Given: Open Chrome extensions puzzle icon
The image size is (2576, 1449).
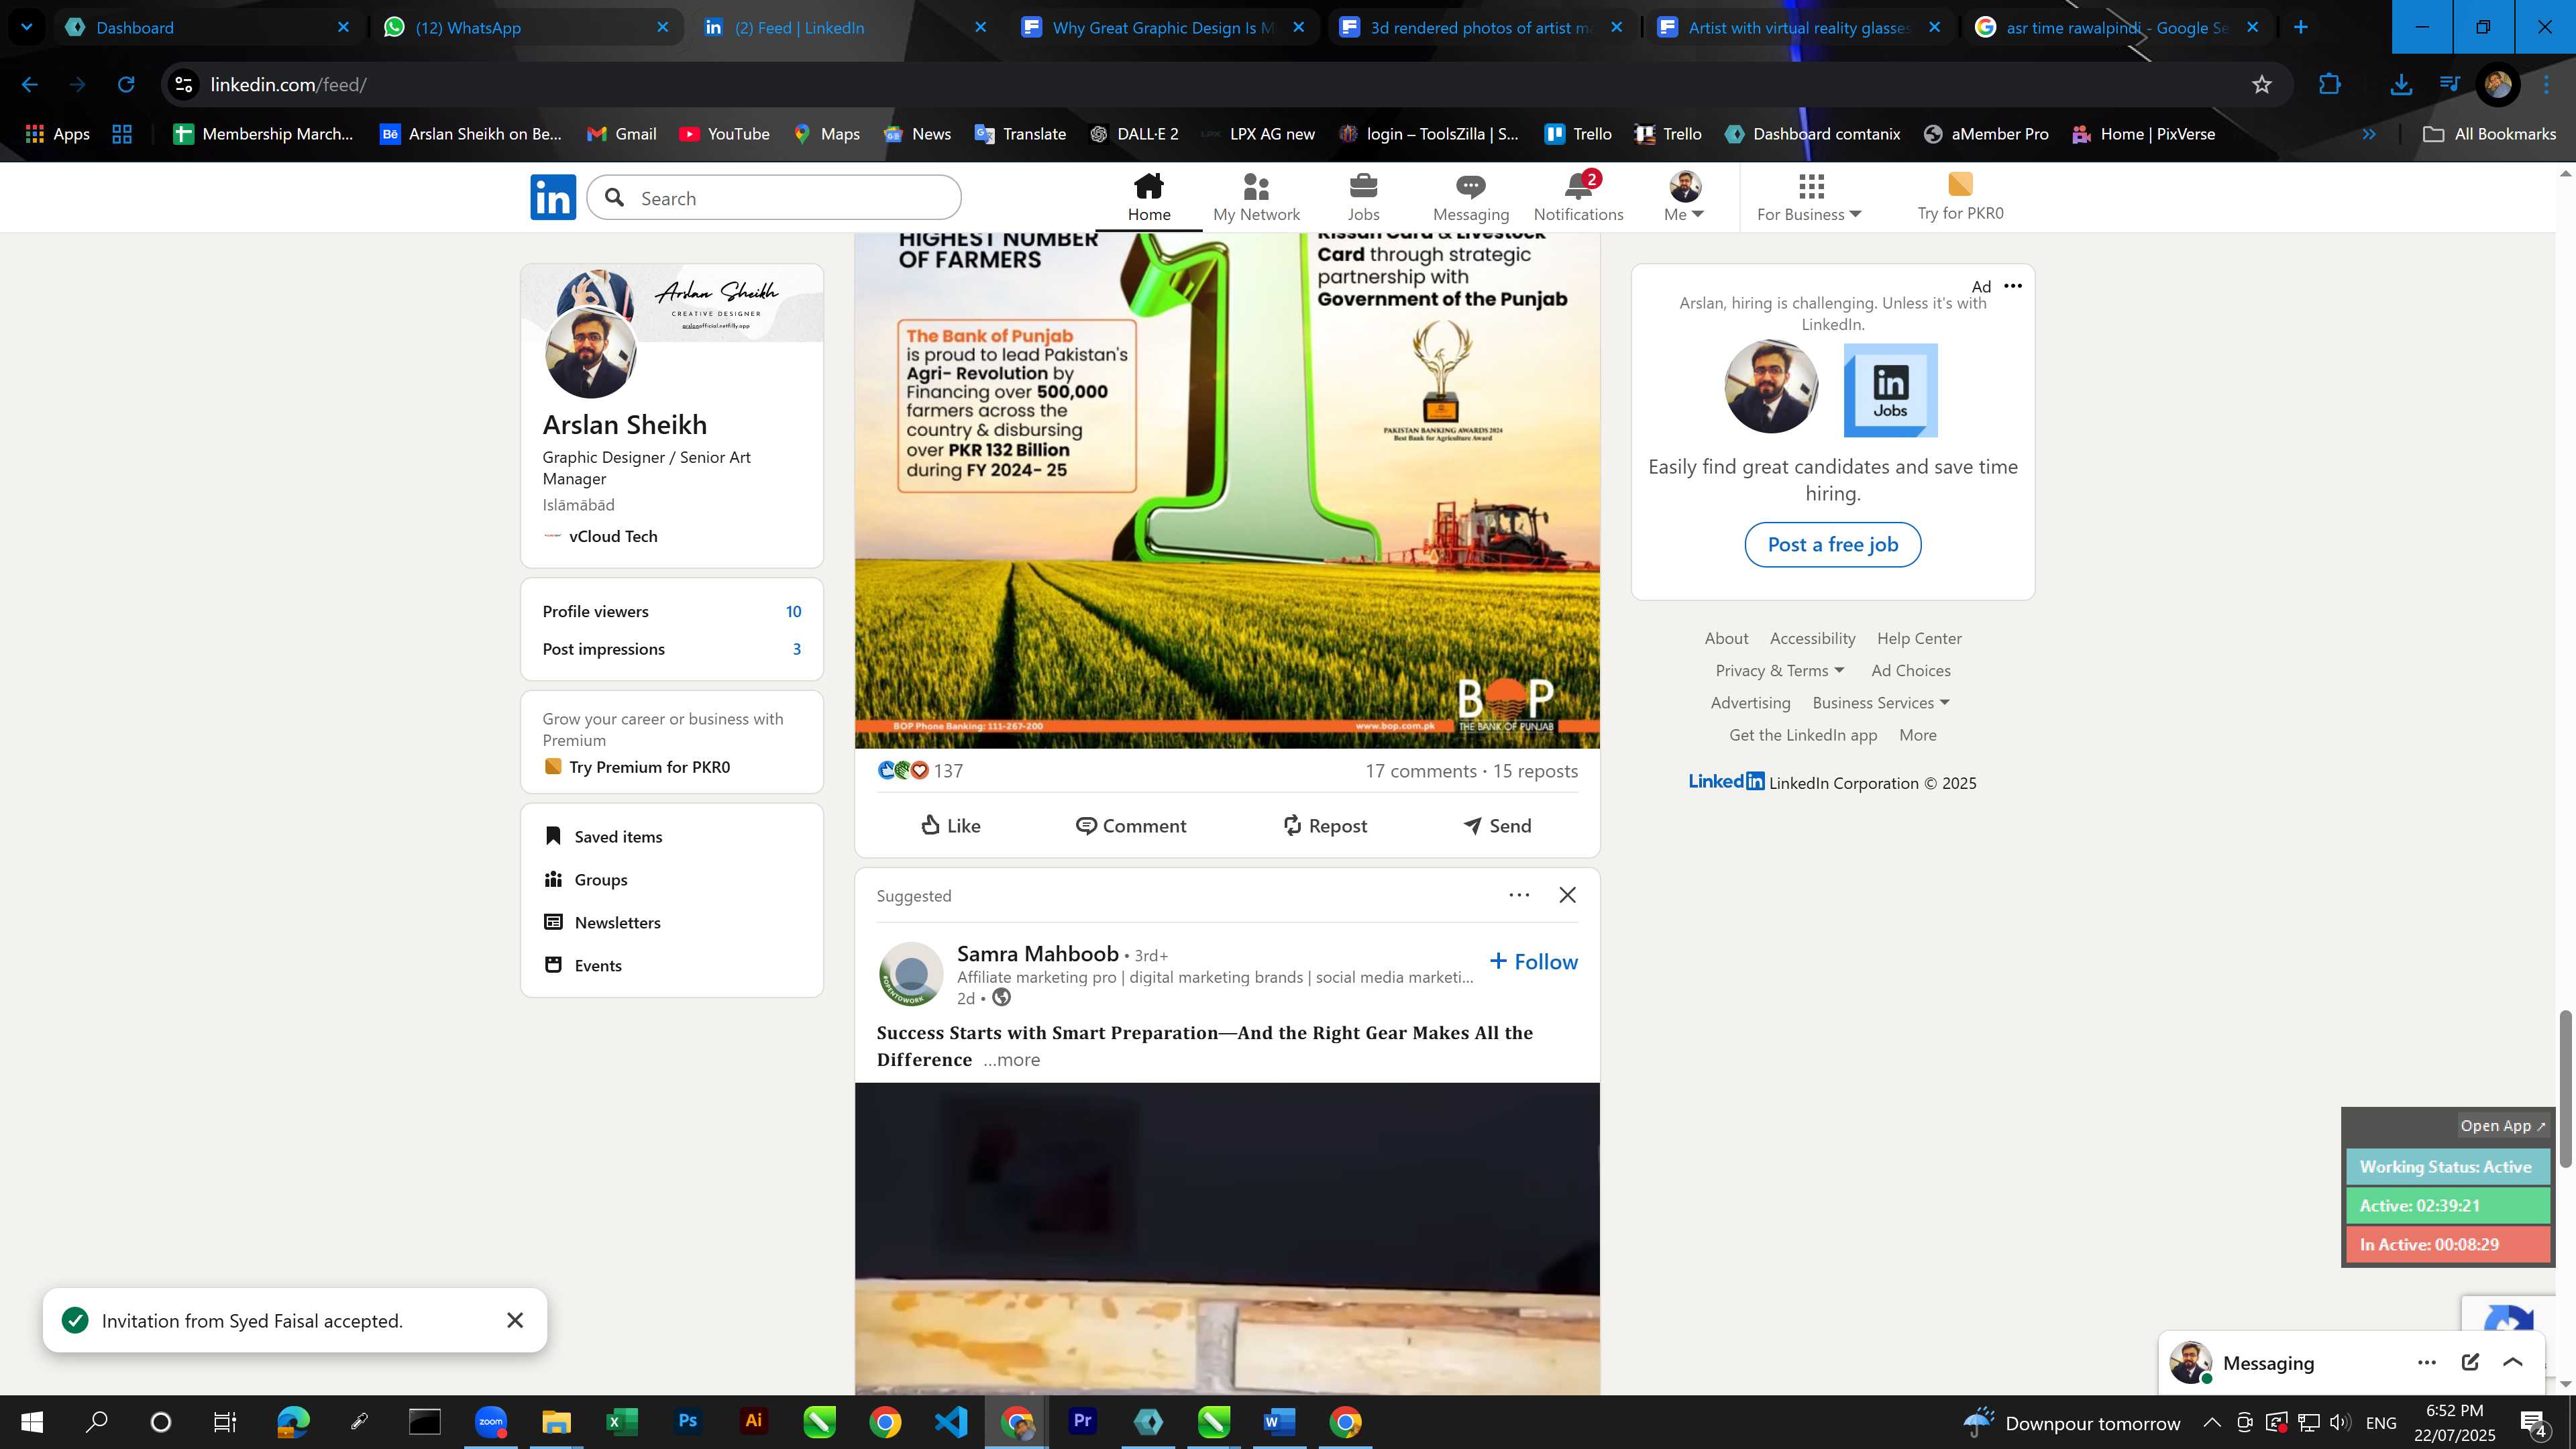Looking at the screenshot, I should 2329,85.
